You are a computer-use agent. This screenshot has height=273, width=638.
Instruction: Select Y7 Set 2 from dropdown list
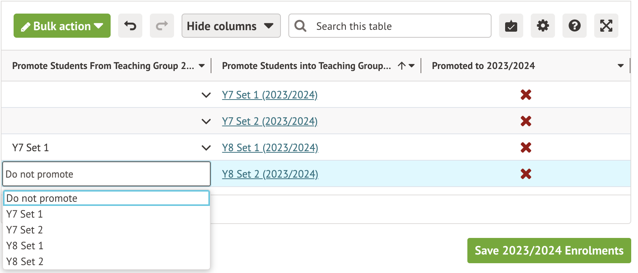[x=25, y=230]
